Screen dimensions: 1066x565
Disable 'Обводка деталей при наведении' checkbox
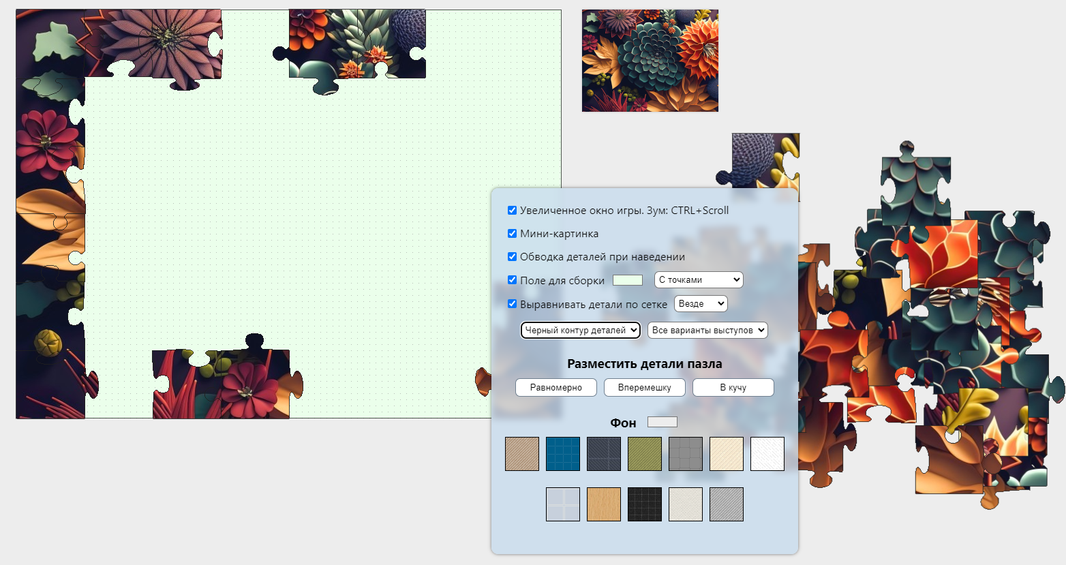(512, 256)
